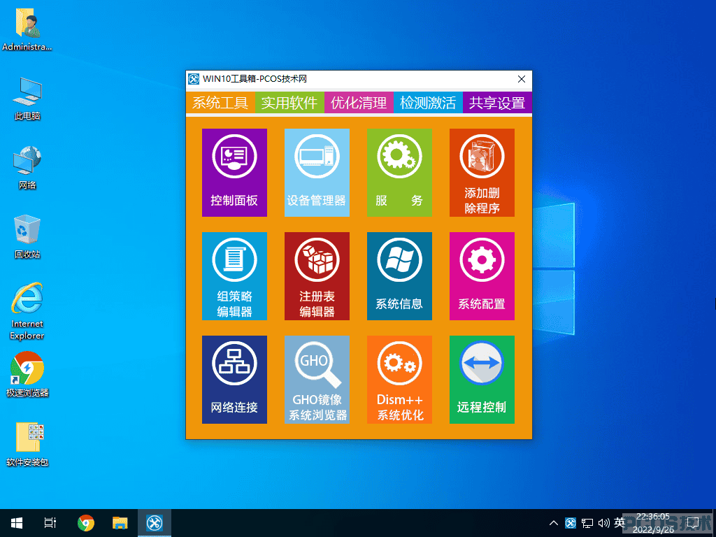Open the Windows Start menu
The height and width of the screenshot is (537, 716).
point(17,523)
